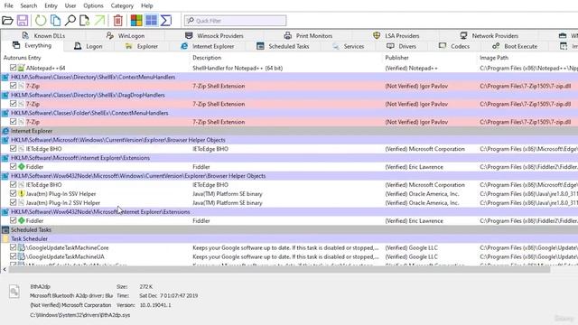This screenshot has height=325, width=578.
Task: Click the left scroll arrow of the horizontal scrollbar
Action: (x=5, y=270)
